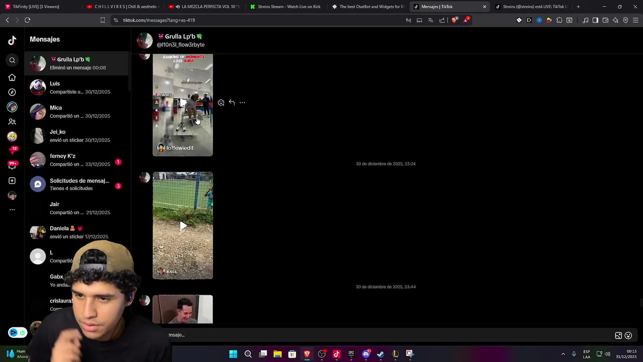
Task: Reply to the loffewiedit video message
Action: point(232,103)
